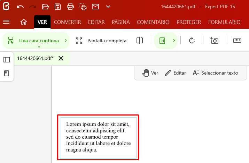Toggle the side panel icon

coord(7,60)
